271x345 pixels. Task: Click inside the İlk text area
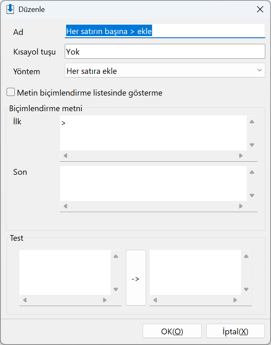click(153, 133)
